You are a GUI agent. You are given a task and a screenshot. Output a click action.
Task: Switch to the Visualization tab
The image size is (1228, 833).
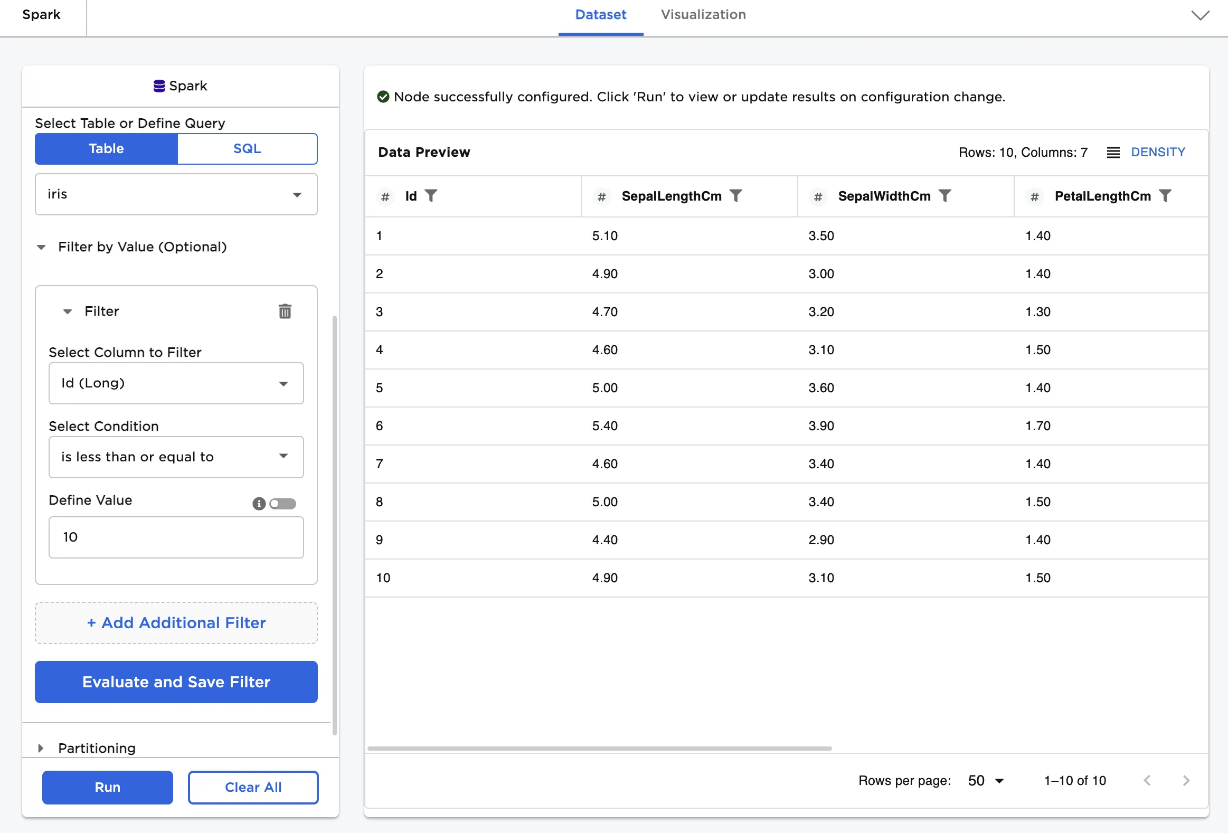click(x=703, y=15)
